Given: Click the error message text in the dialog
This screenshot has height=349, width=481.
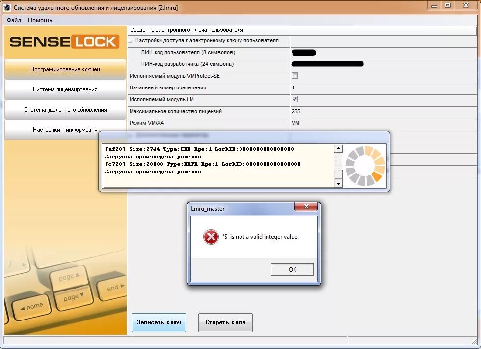Looking at the screenshot, I should [x=261, y=237].
